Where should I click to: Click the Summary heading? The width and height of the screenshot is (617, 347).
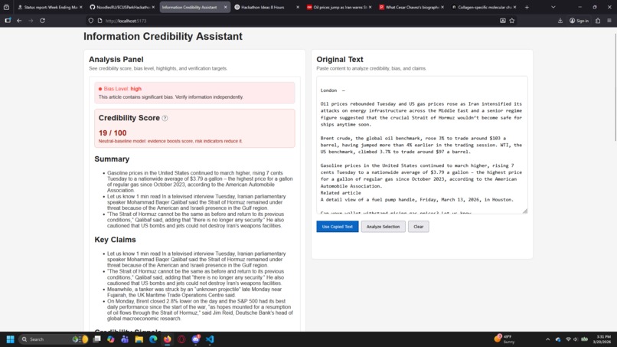[x=112, y=159]
